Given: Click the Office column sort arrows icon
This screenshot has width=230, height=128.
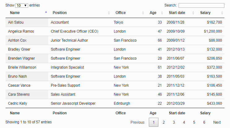Looking at the screenshot, I should 143,13.
